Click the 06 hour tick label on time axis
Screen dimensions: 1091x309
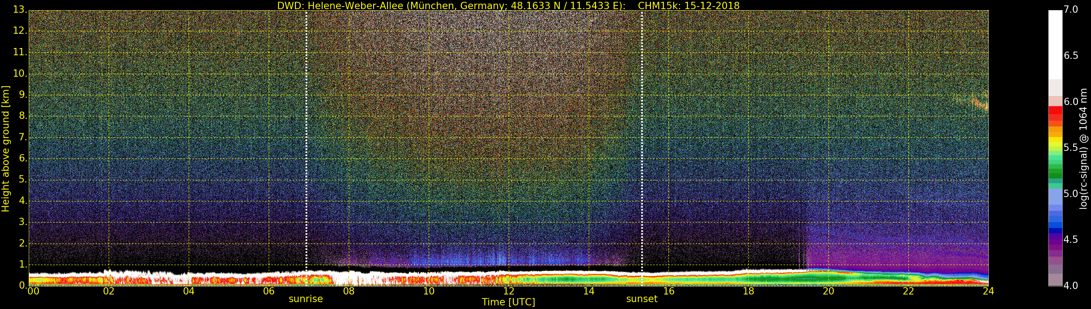click(x=268, y=291)
